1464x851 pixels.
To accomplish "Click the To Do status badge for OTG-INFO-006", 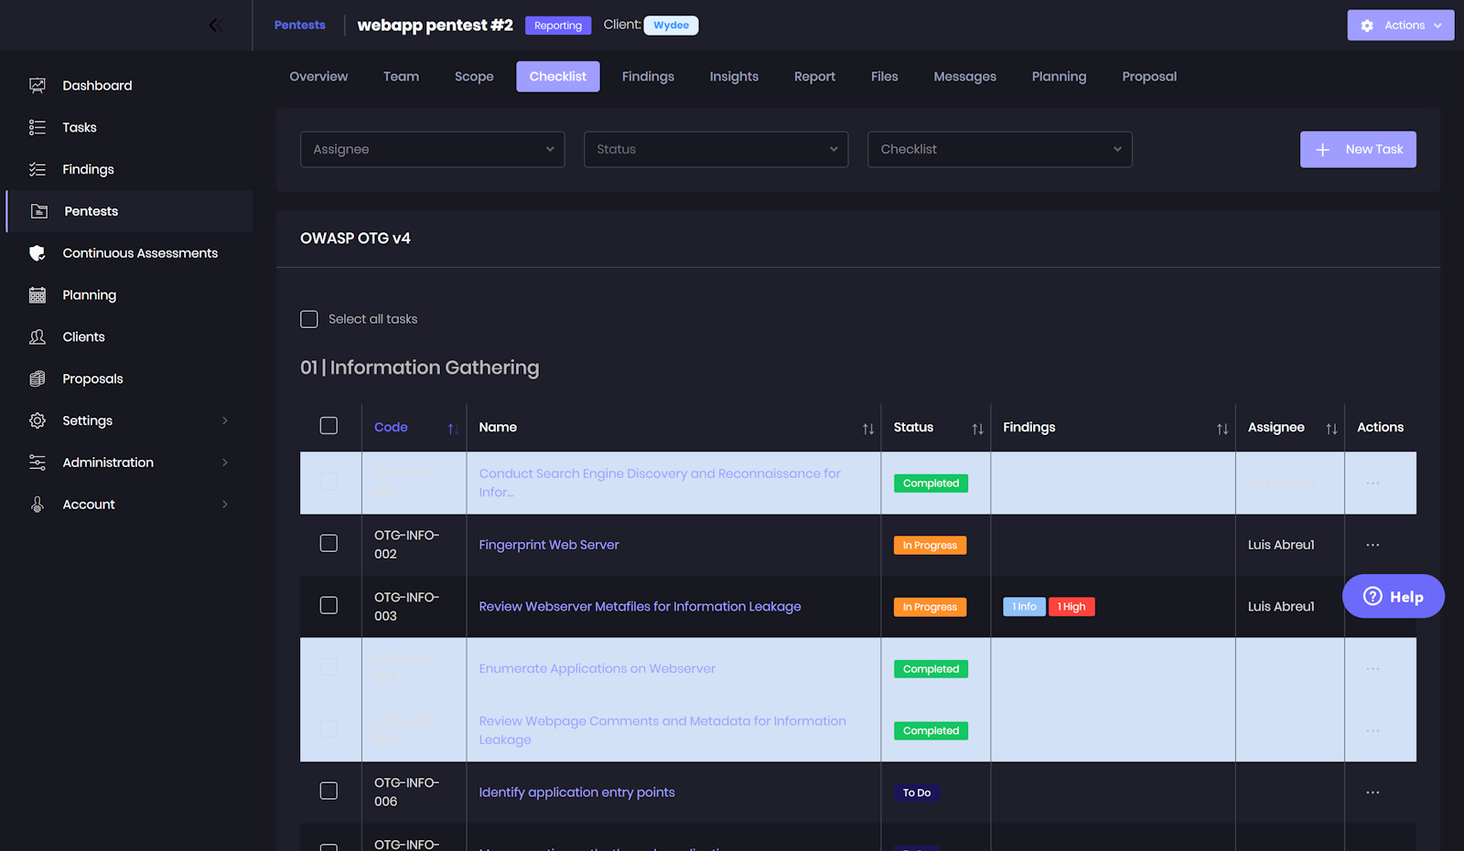I will tap(917, 793).
